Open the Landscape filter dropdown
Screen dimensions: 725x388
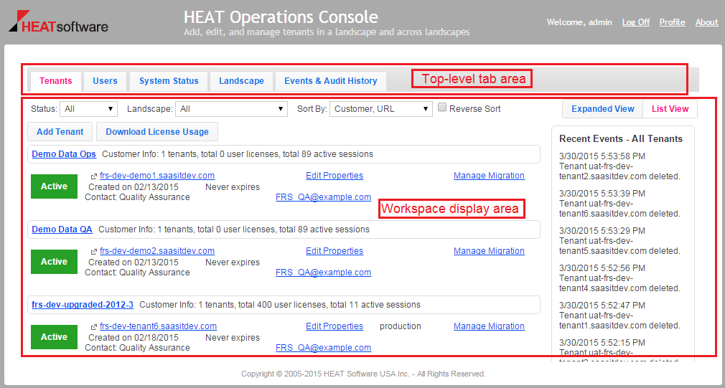point(233,109)
